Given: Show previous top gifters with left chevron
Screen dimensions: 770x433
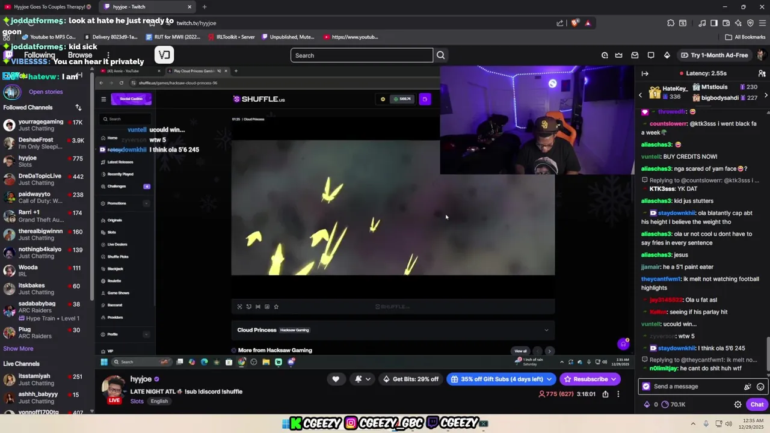Looking at the screenshot, I should (x=640, y=95).
